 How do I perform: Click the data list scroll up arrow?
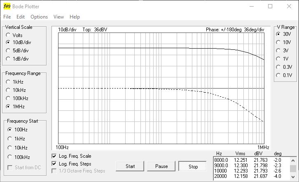[x=293, y=161]
